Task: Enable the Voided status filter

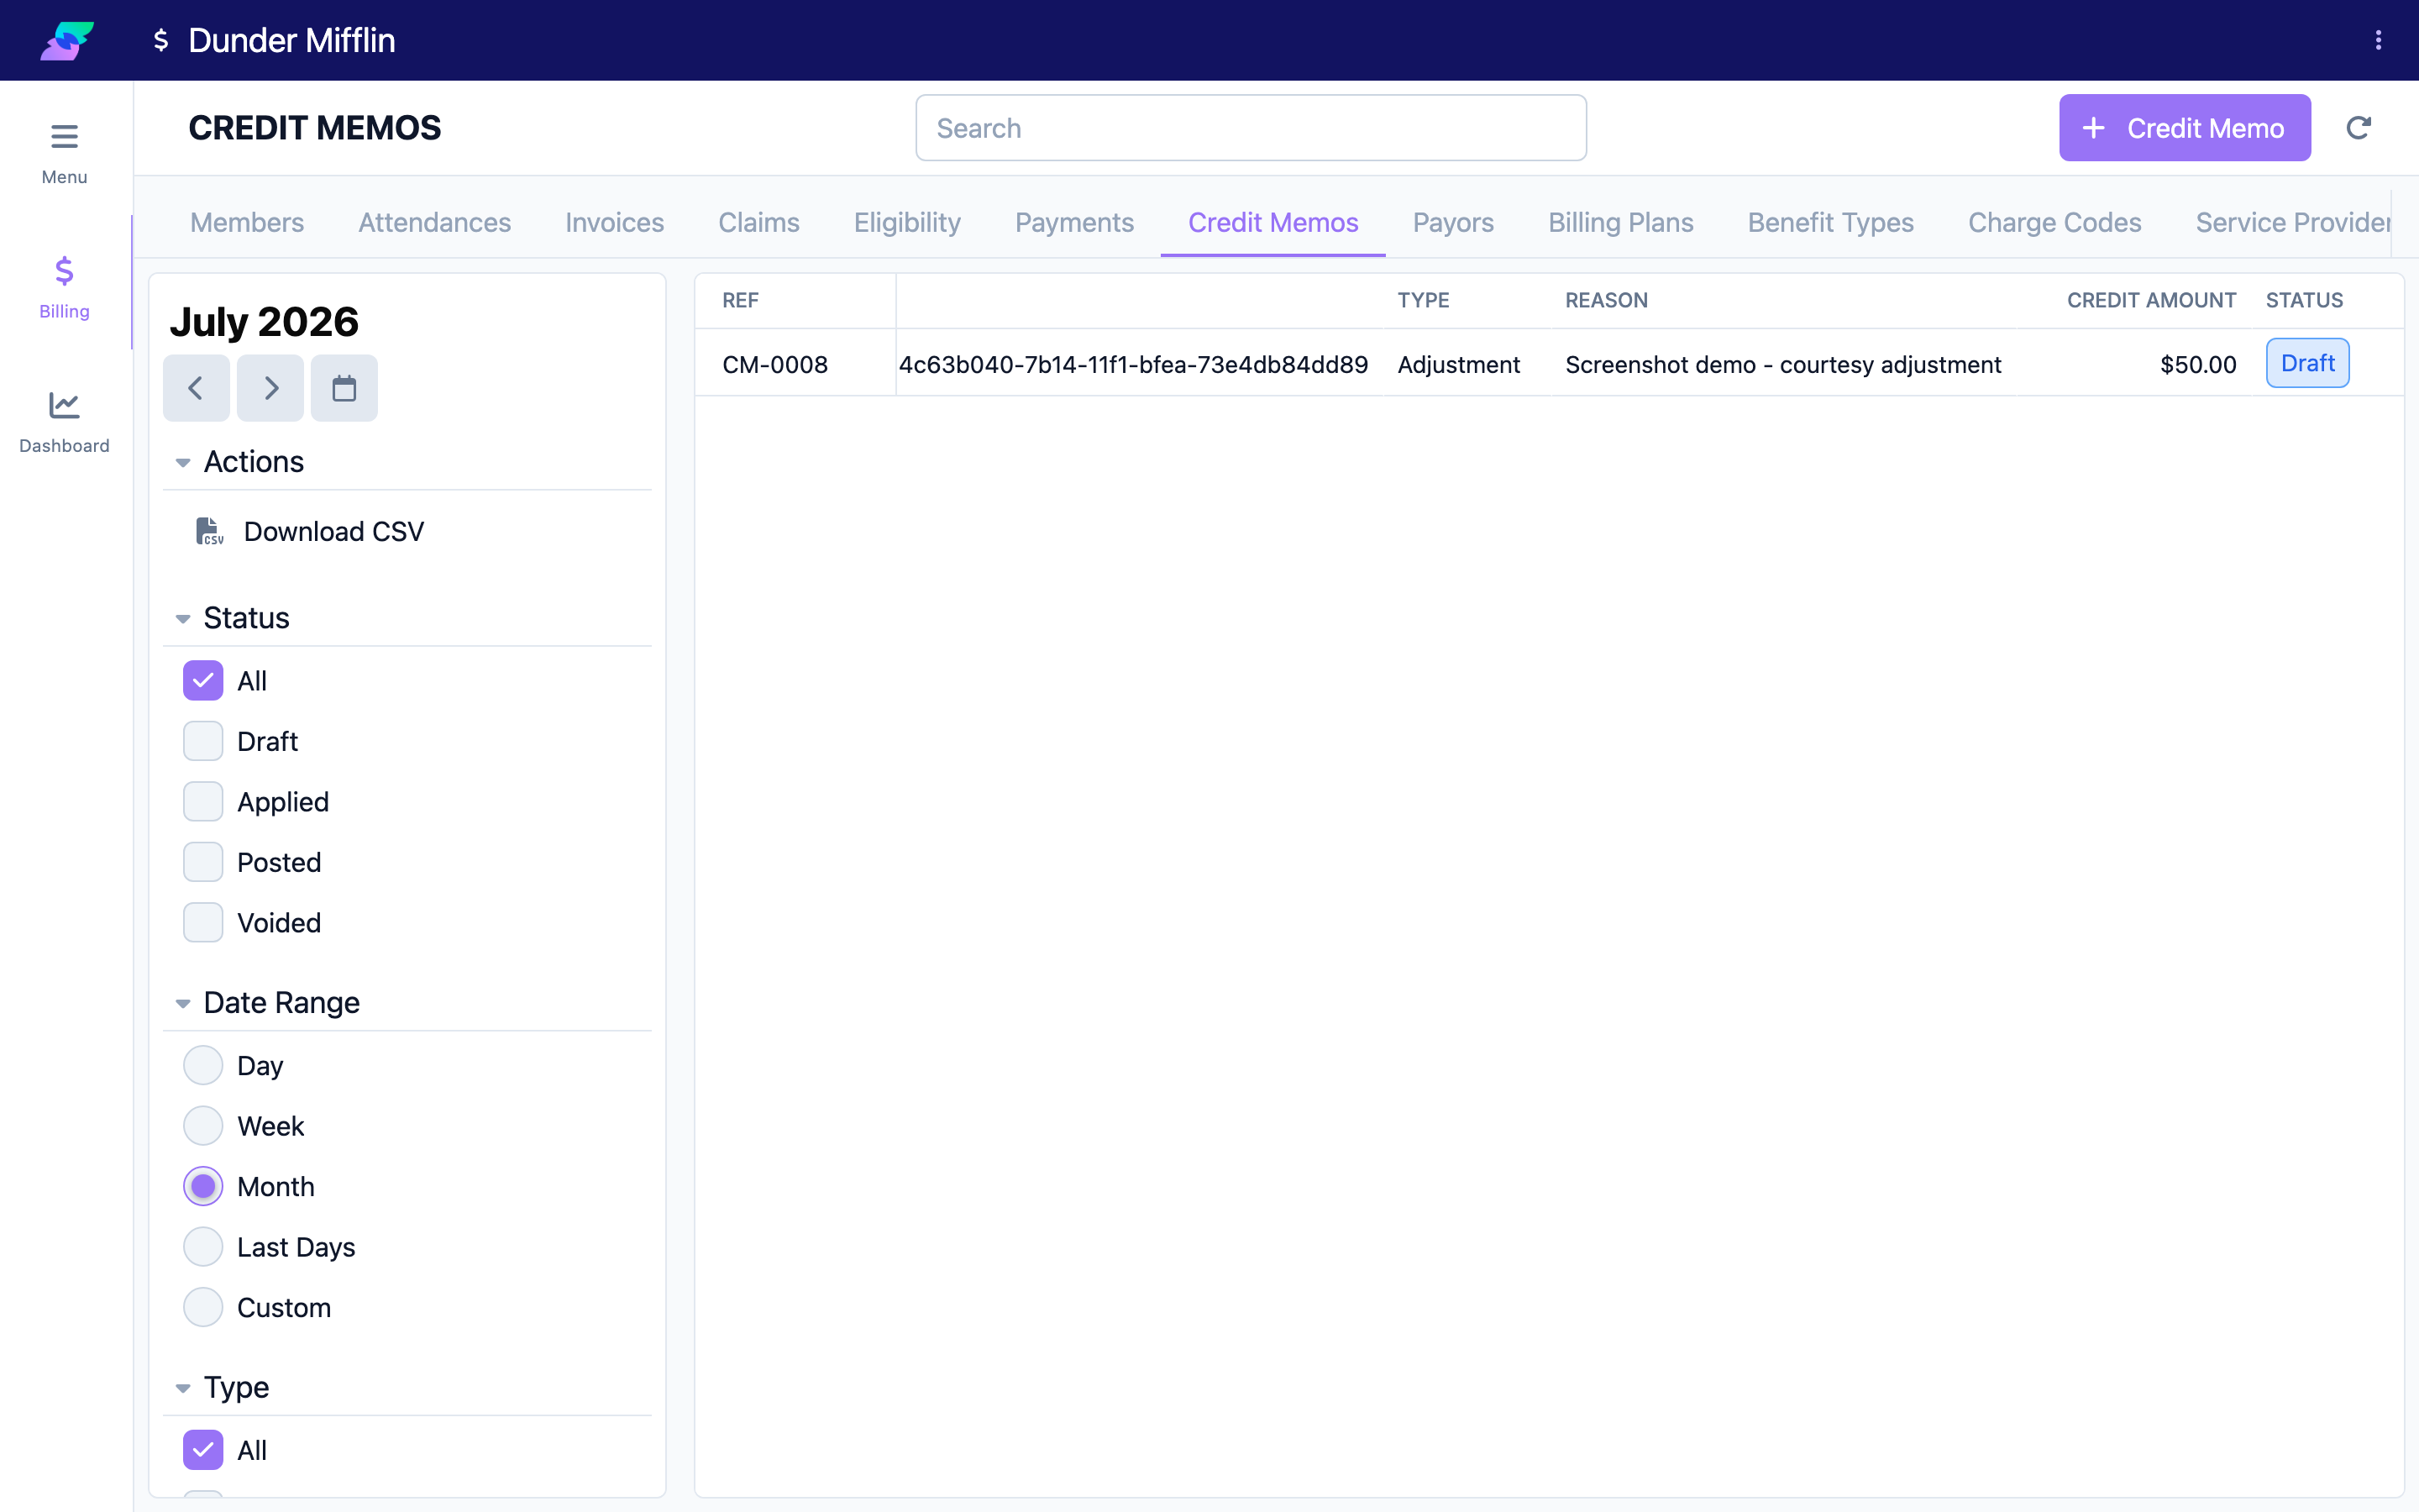Action: (x=203, y=923)
